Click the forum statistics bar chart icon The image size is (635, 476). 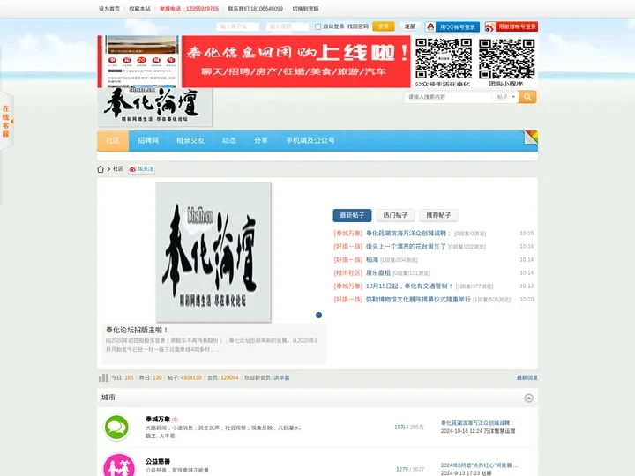coord(103,377)
